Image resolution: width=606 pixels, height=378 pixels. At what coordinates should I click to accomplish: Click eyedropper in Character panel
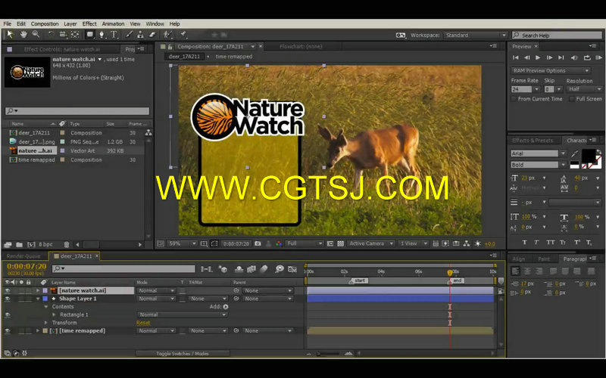pos(575,153)
